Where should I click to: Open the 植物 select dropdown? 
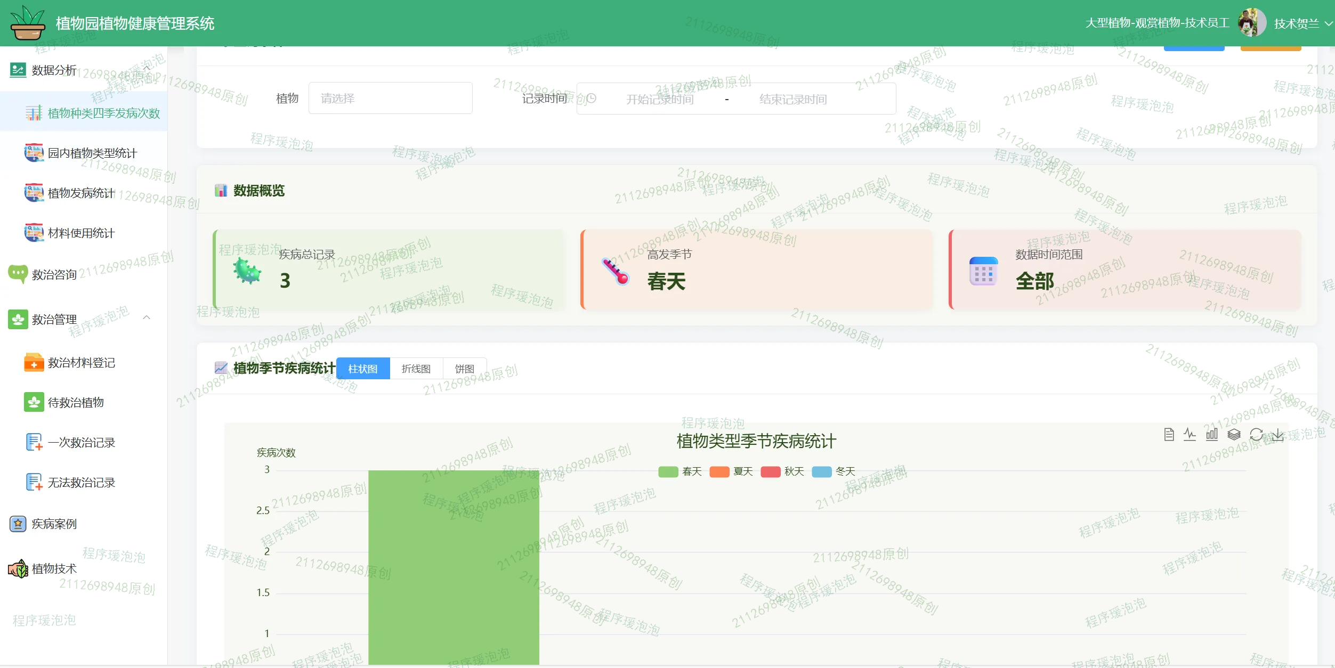click(x=390, y=98)
